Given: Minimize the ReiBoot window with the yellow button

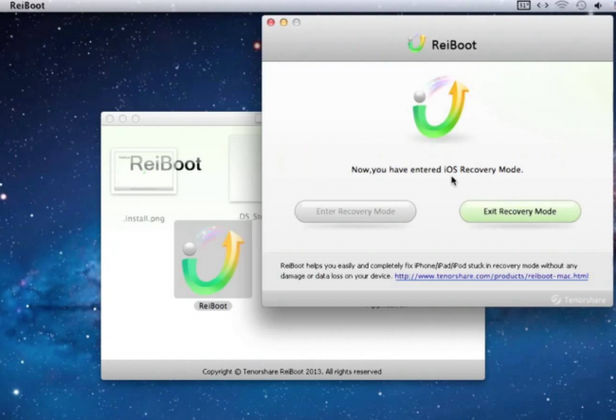Looking at the screenshot, I should [x=283, y=23].
